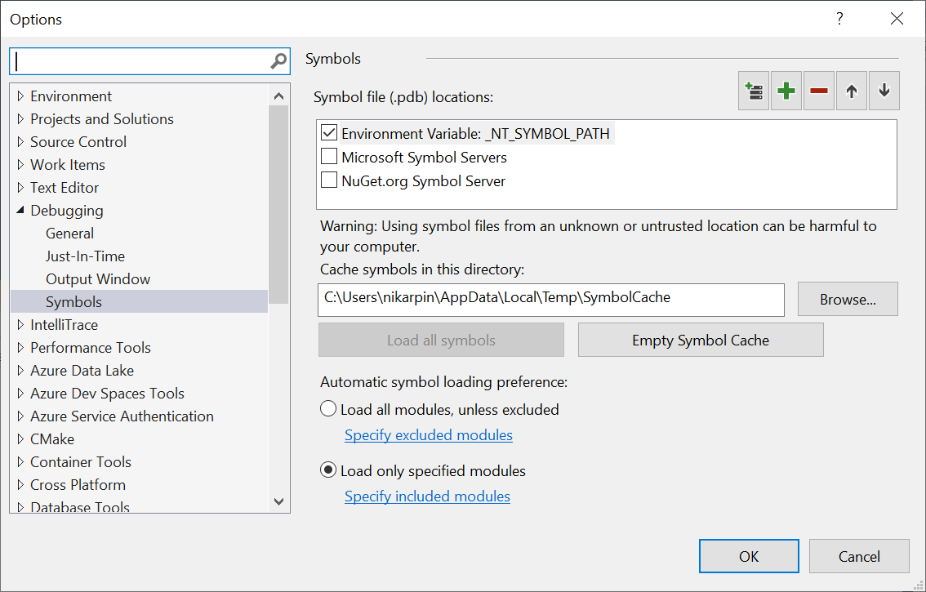
Task: Click the help question mark icon
Action: click(839, 19)
